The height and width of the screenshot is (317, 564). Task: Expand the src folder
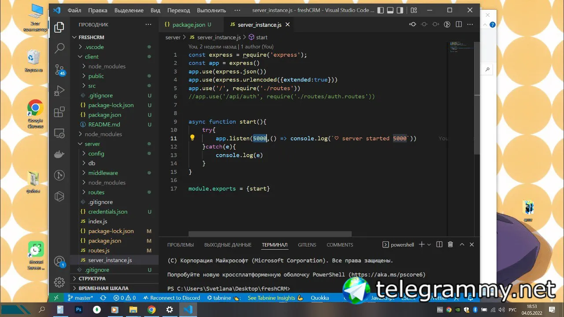(114, 86)
